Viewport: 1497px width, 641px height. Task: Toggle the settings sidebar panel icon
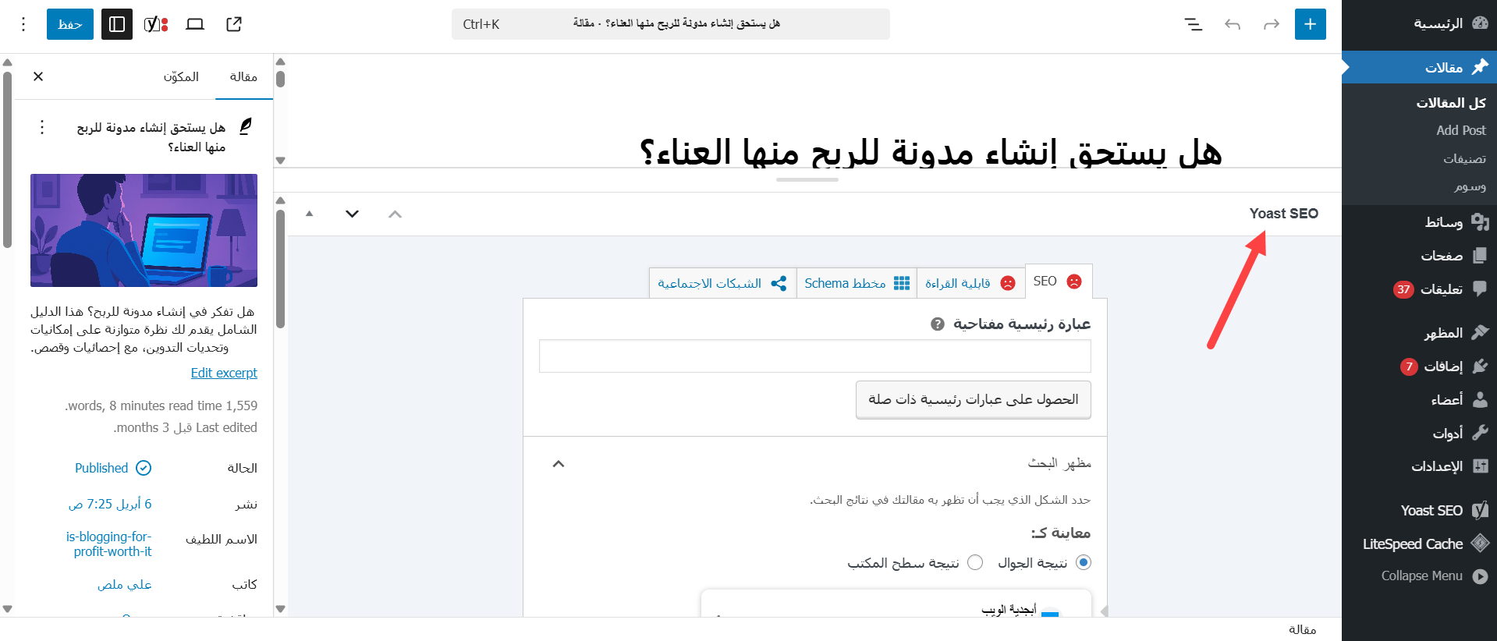coord(117,24)
